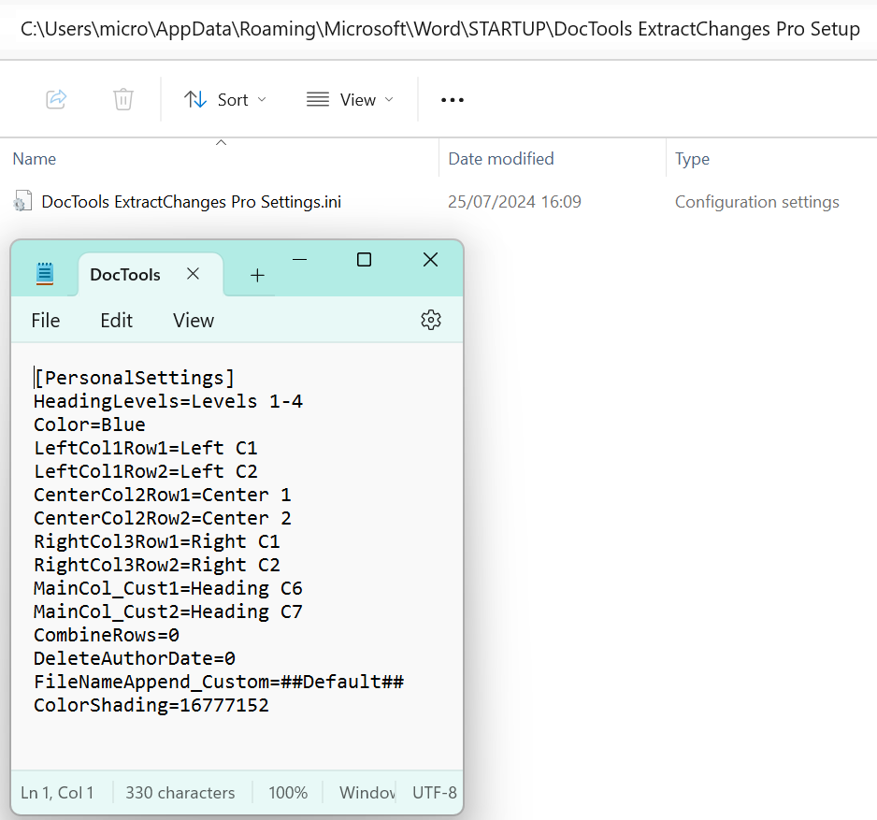The image size is (877, 820).
Task: Click the RightCol3Row2=Right C2 line
Action: (x=157, y=566)
